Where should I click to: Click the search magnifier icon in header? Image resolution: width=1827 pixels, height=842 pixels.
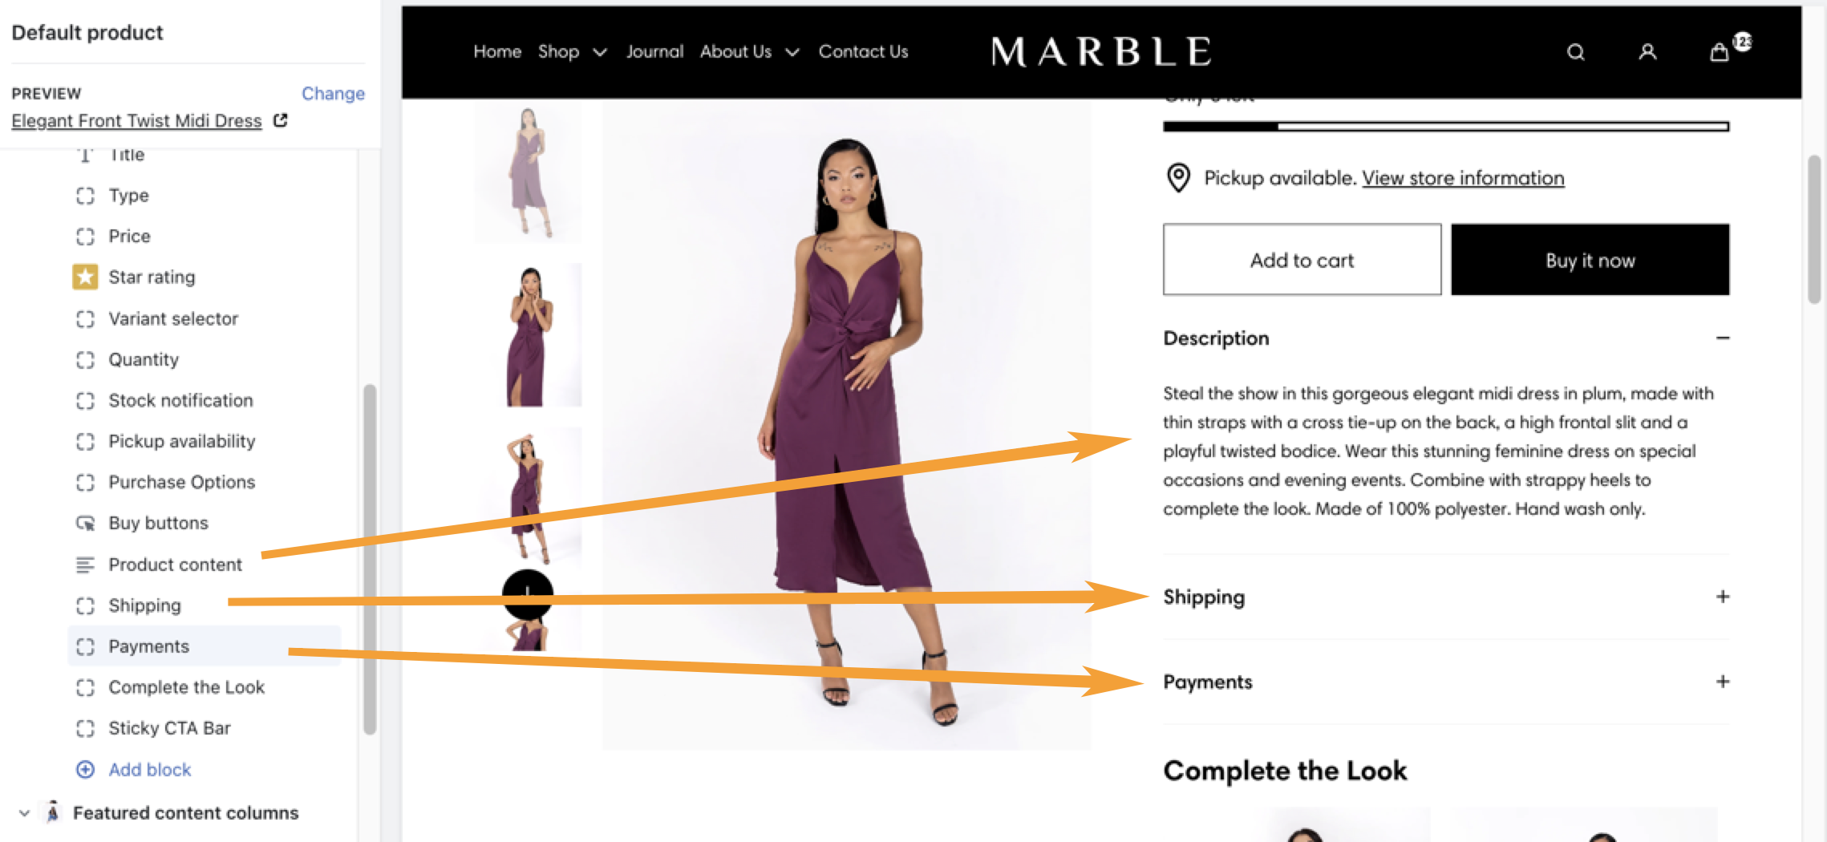[x=1576, y=52]
